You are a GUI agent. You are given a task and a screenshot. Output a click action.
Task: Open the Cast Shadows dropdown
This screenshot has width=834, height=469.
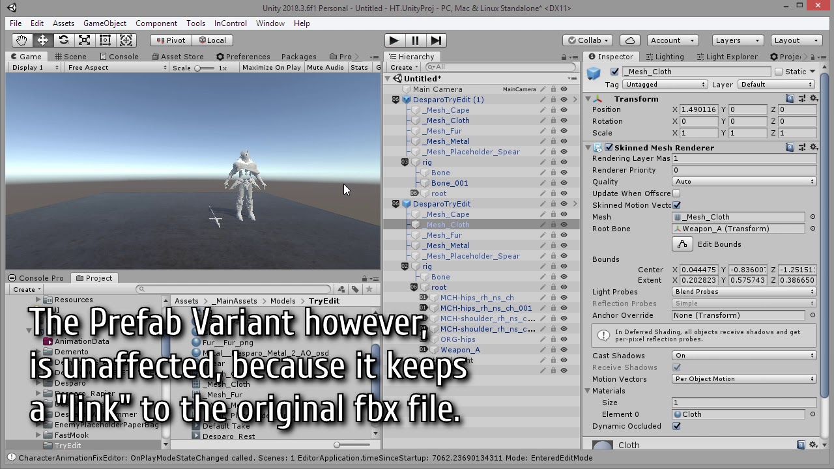[x=744, y=356]
